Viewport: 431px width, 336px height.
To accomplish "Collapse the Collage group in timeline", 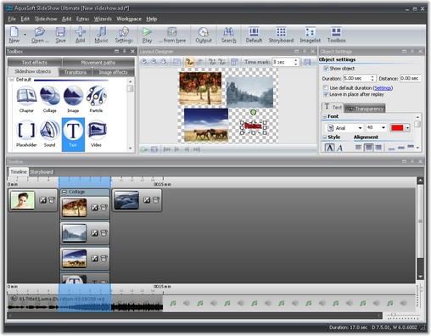I will pos(64,192).
